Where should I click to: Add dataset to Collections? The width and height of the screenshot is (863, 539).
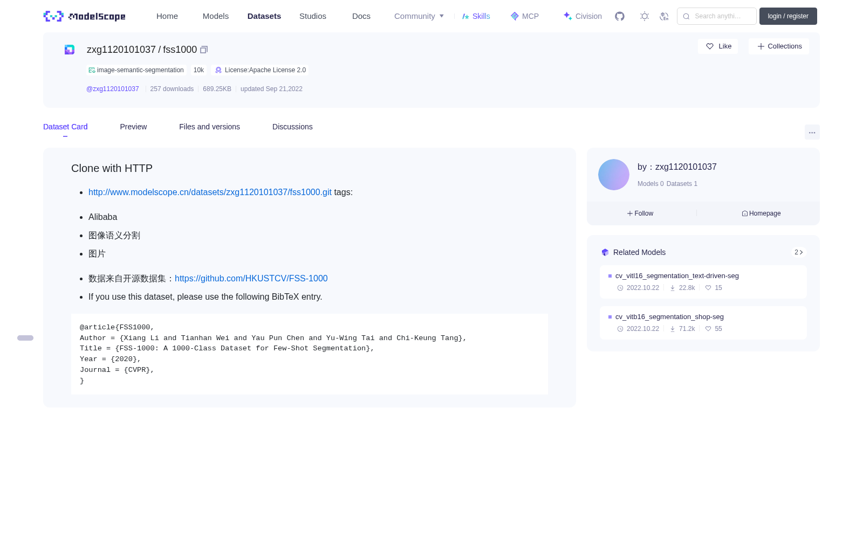[x=779, y=46]
